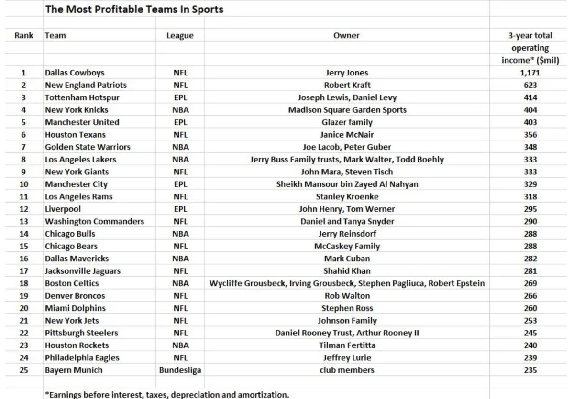Image resolution: width=574 pixels, height=399 pixels.
Task: Select the title cell 'The Most Profitable Teams In Sports'
Action: (134, 9)
